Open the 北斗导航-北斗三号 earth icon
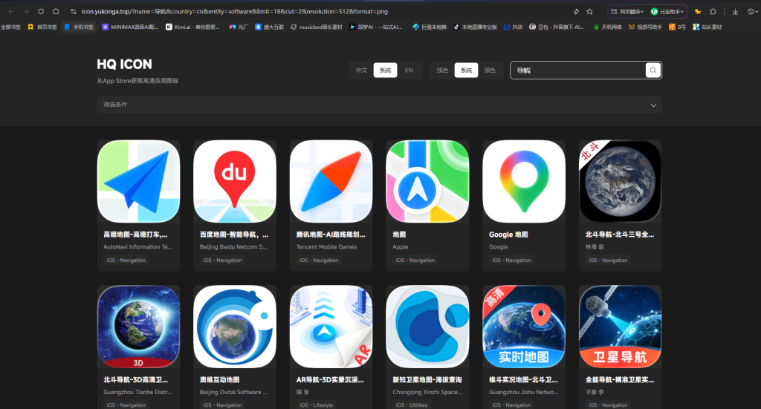761x409 pixels. pyautogui.click(x=621, y=181)
